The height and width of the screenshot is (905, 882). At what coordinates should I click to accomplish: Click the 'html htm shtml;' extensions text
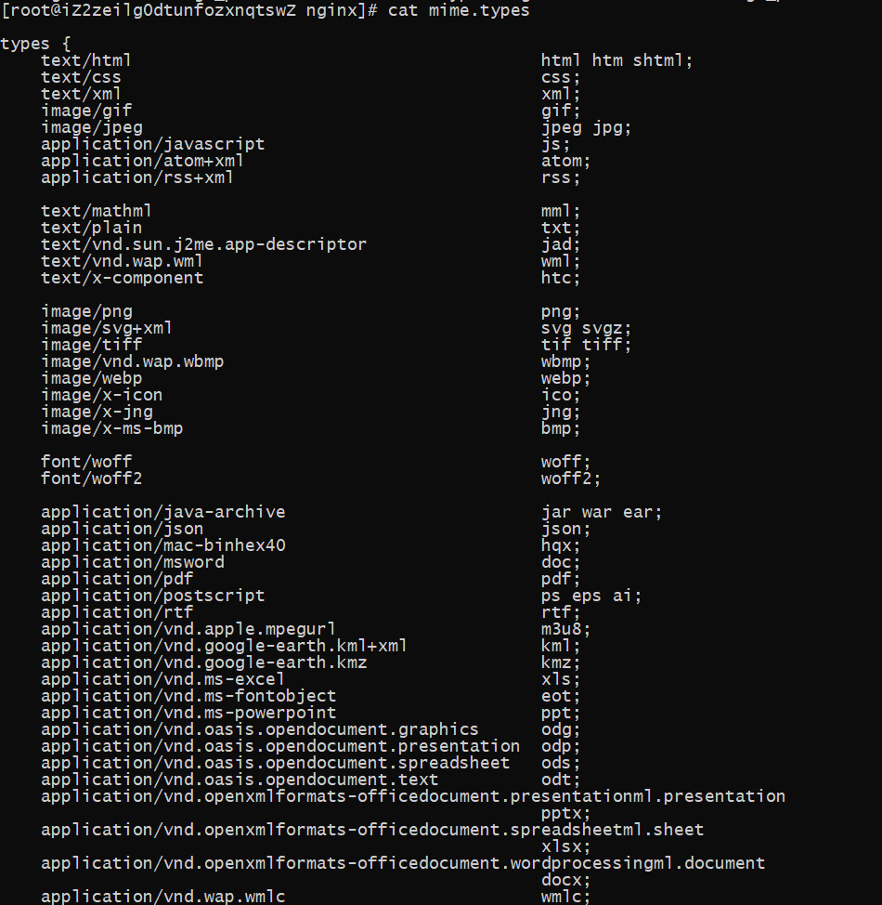(x=616, y=60)
